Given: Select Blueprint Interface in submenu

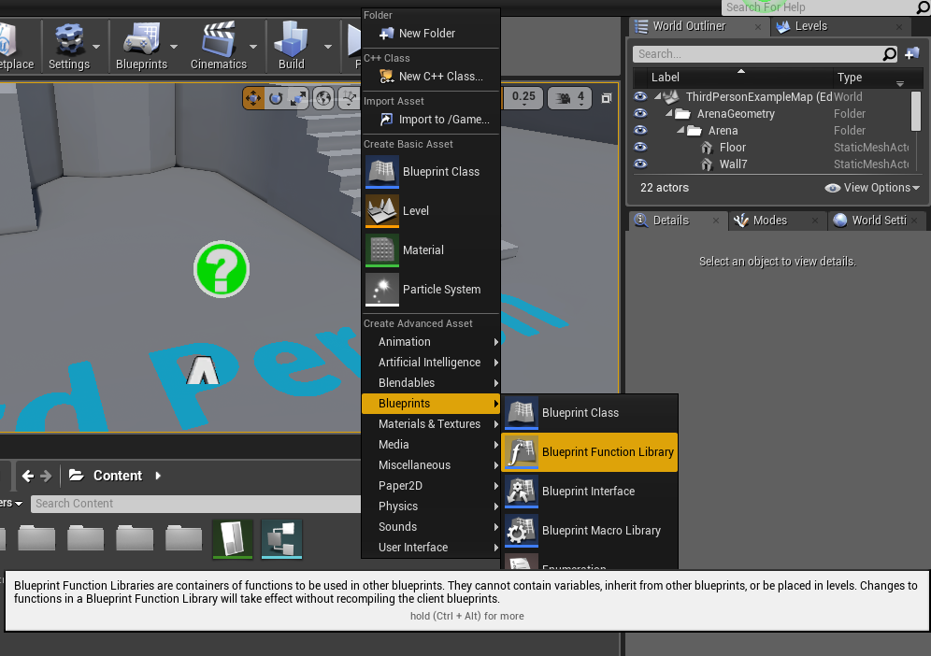Looking at the screenshot, I should 590,491.
